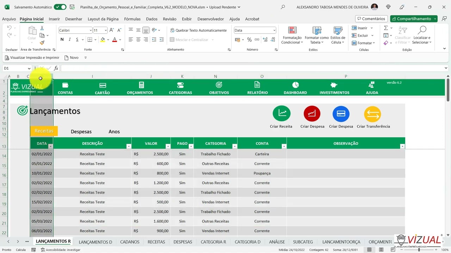
Task: Open the Arquivo menu
Action: 9,19
